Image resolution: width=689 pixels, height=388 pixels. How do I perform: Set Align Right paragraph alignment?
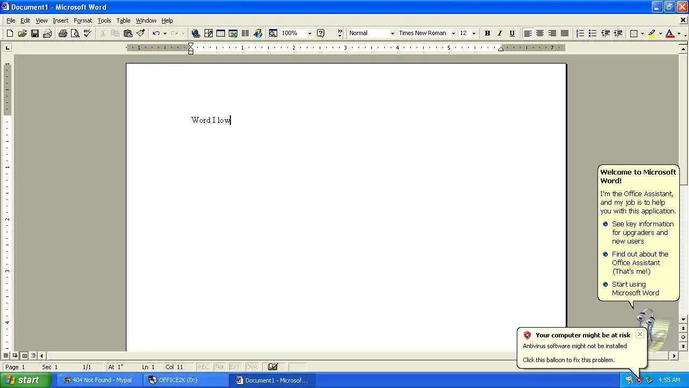coord(552,33)
